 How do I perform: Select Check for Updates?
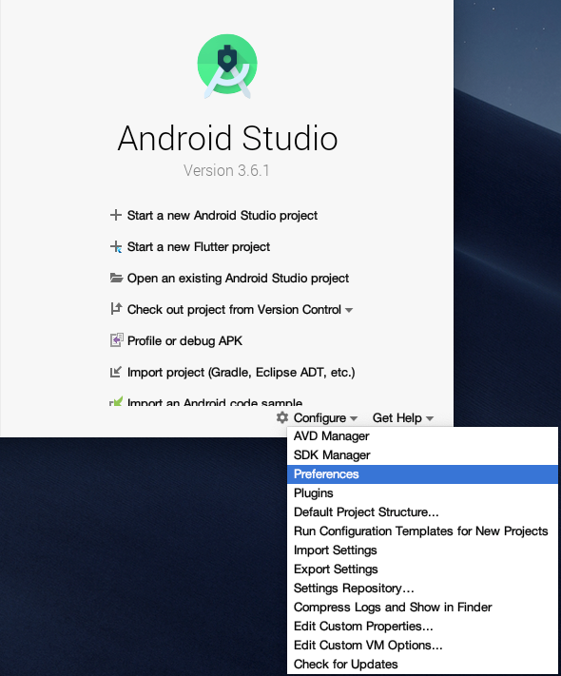click(x=422, y=664)
